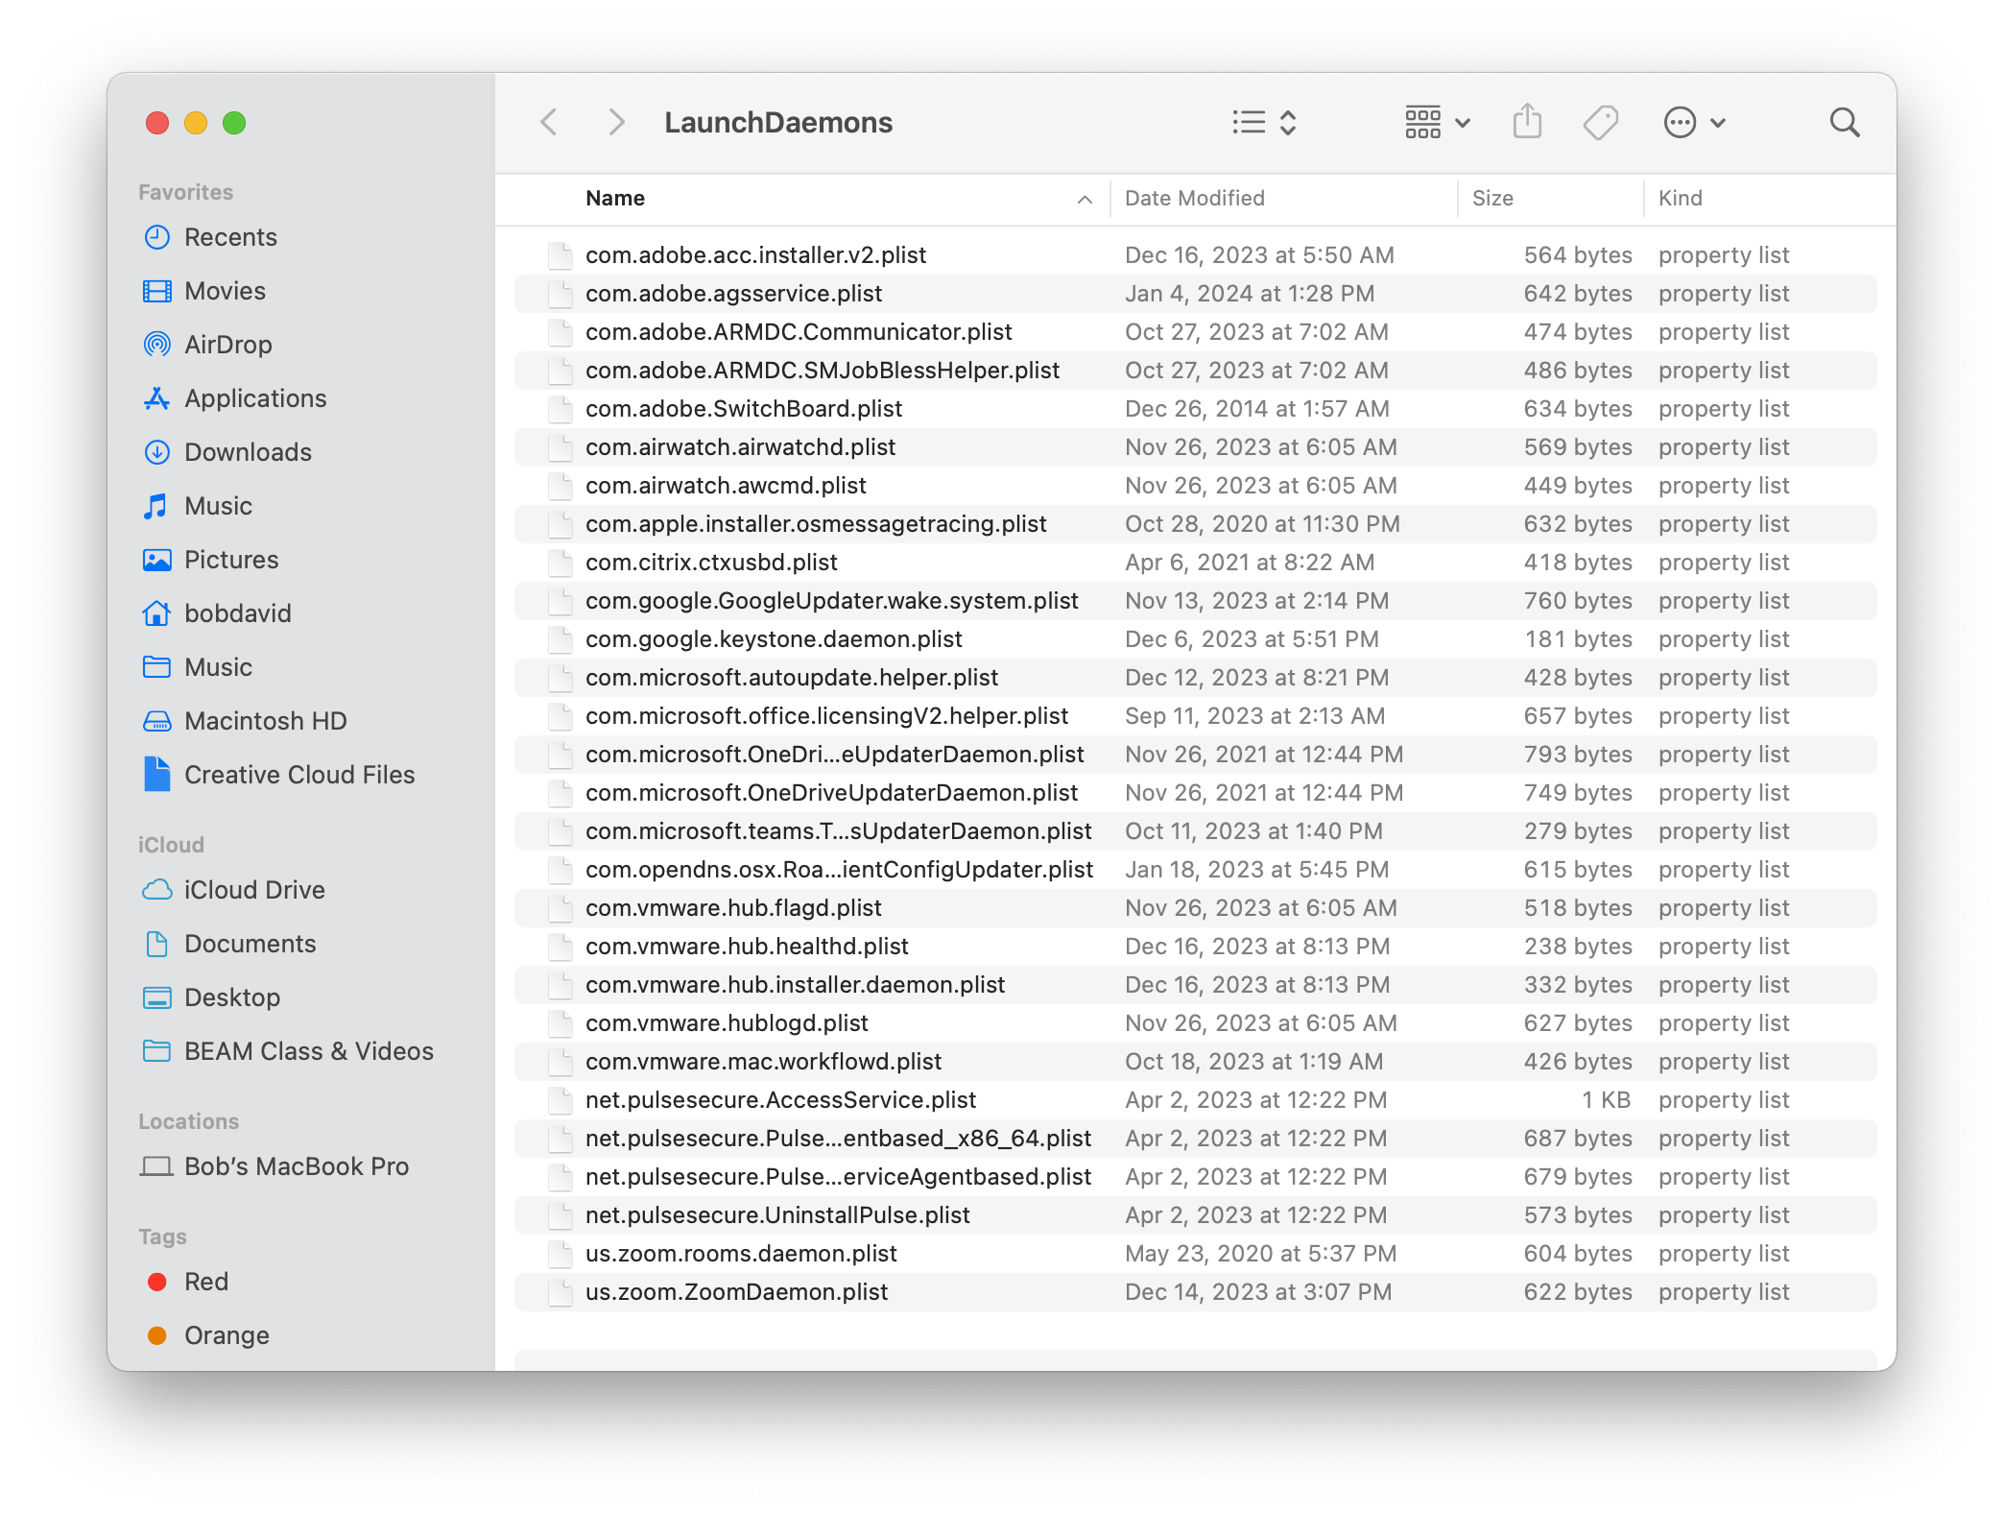Viewport: 2004px width, 1513px height.
Task: Open the Tags icon in the toolbar
Action: (x=1601, y=122)
